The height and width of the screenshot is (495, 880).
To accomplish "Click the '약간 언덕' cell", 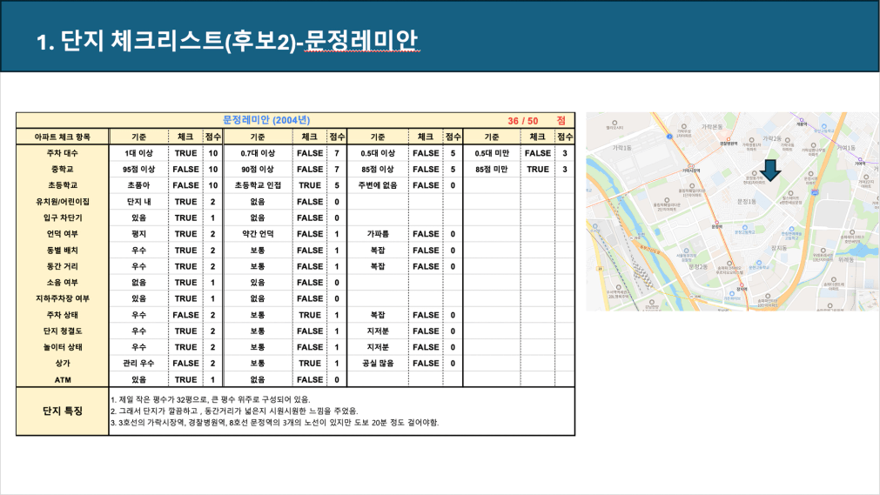I will tap(258, 234).
